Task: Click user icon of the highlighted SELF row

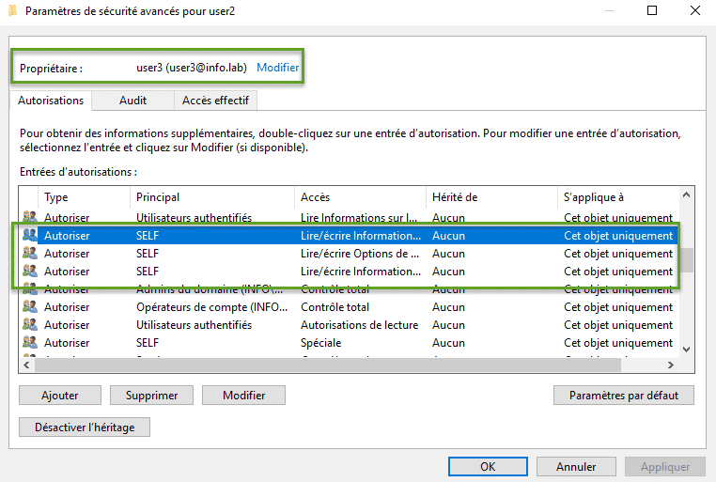Action: click(x=29, y=236)
